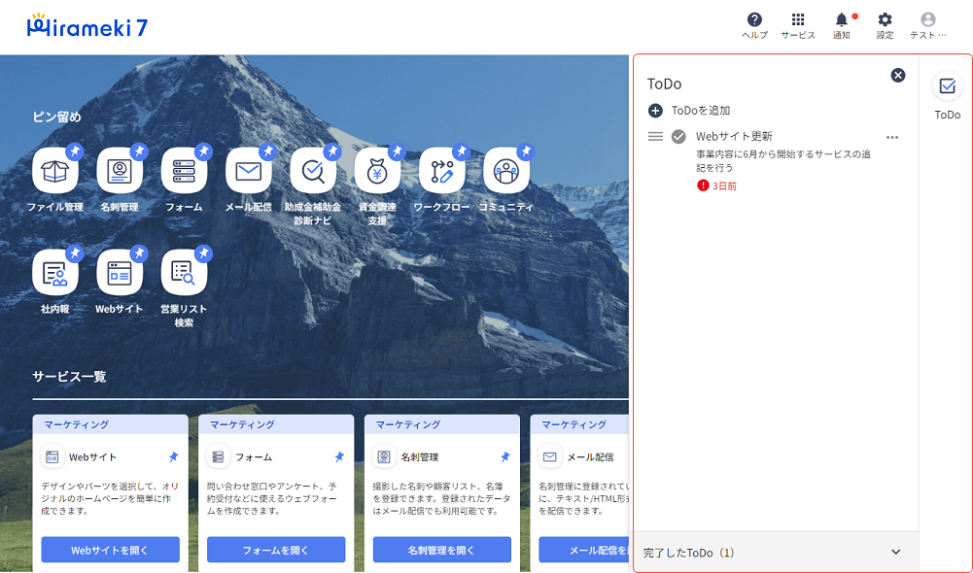
Task: Expand the 完了したToDo section
Action: (895, 553)
